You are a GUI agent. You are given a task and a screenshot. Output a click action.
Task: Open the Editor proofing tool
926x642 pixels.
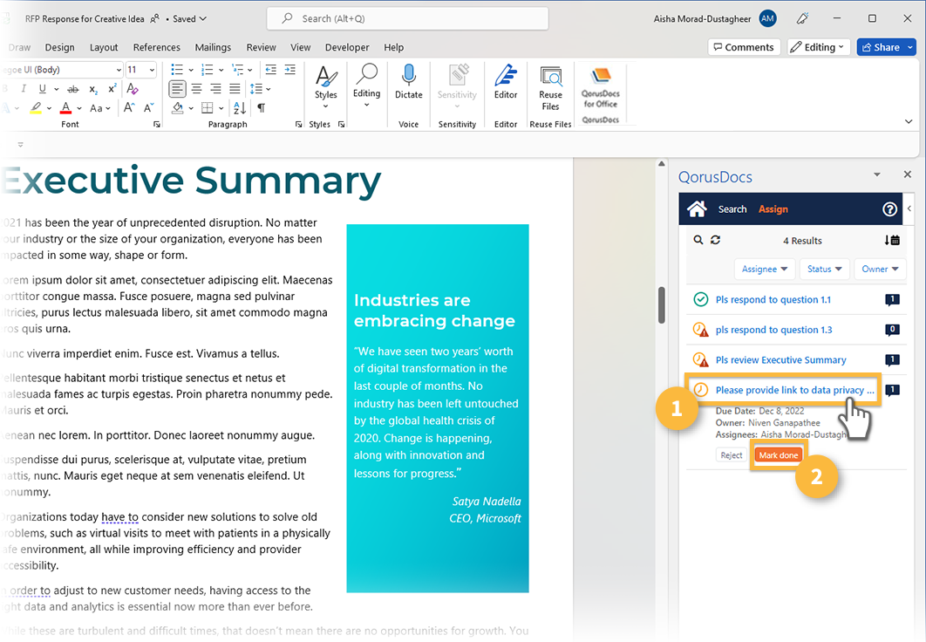click(x=506, y=82)
